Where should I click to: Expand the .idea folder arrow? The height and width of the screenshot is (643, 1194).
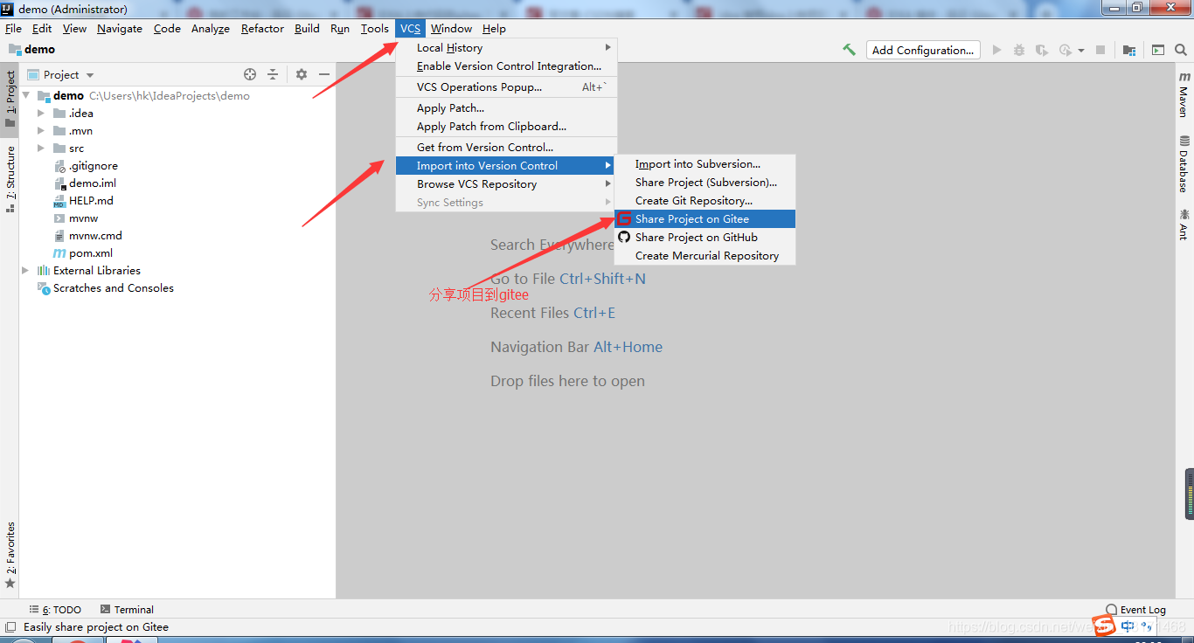41,113
